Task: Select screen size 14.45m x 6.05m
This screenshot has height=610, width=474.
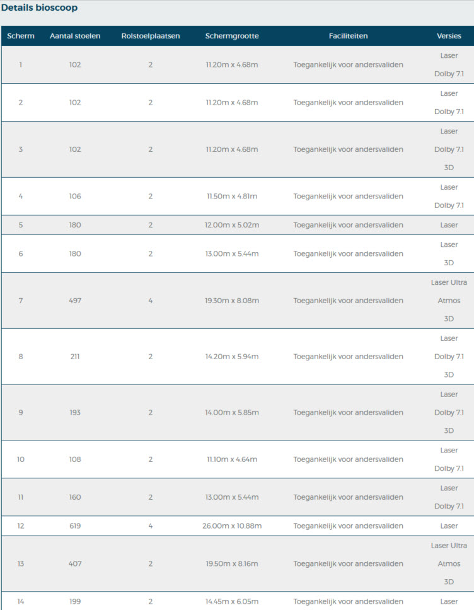Action: 232,601
